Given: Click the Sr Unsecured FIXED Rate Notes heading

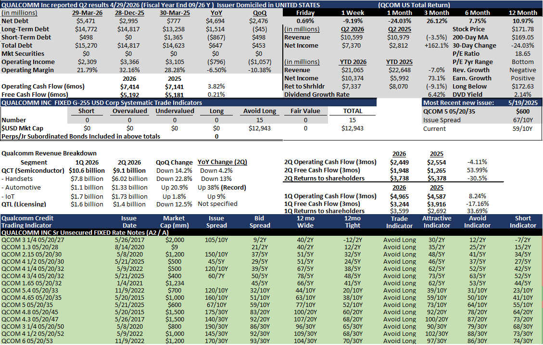Looking at the screenshot, I should (x=85, y=232).
